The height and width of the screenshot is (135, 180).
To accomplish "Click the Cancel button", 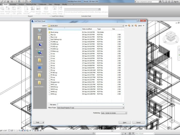I will pos(138,122).
